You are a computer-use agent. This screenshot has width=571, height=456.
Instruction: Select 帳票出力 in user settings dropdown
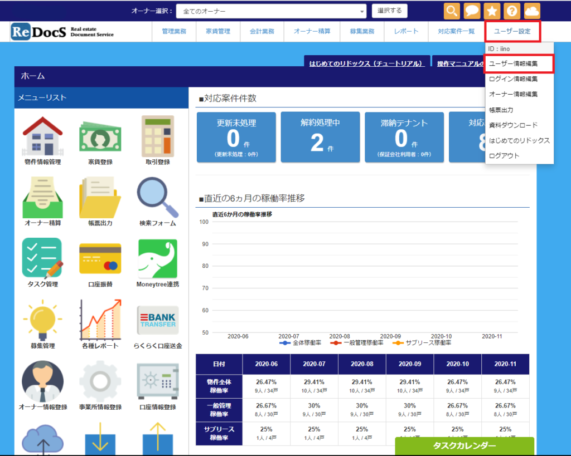point(519,110)
